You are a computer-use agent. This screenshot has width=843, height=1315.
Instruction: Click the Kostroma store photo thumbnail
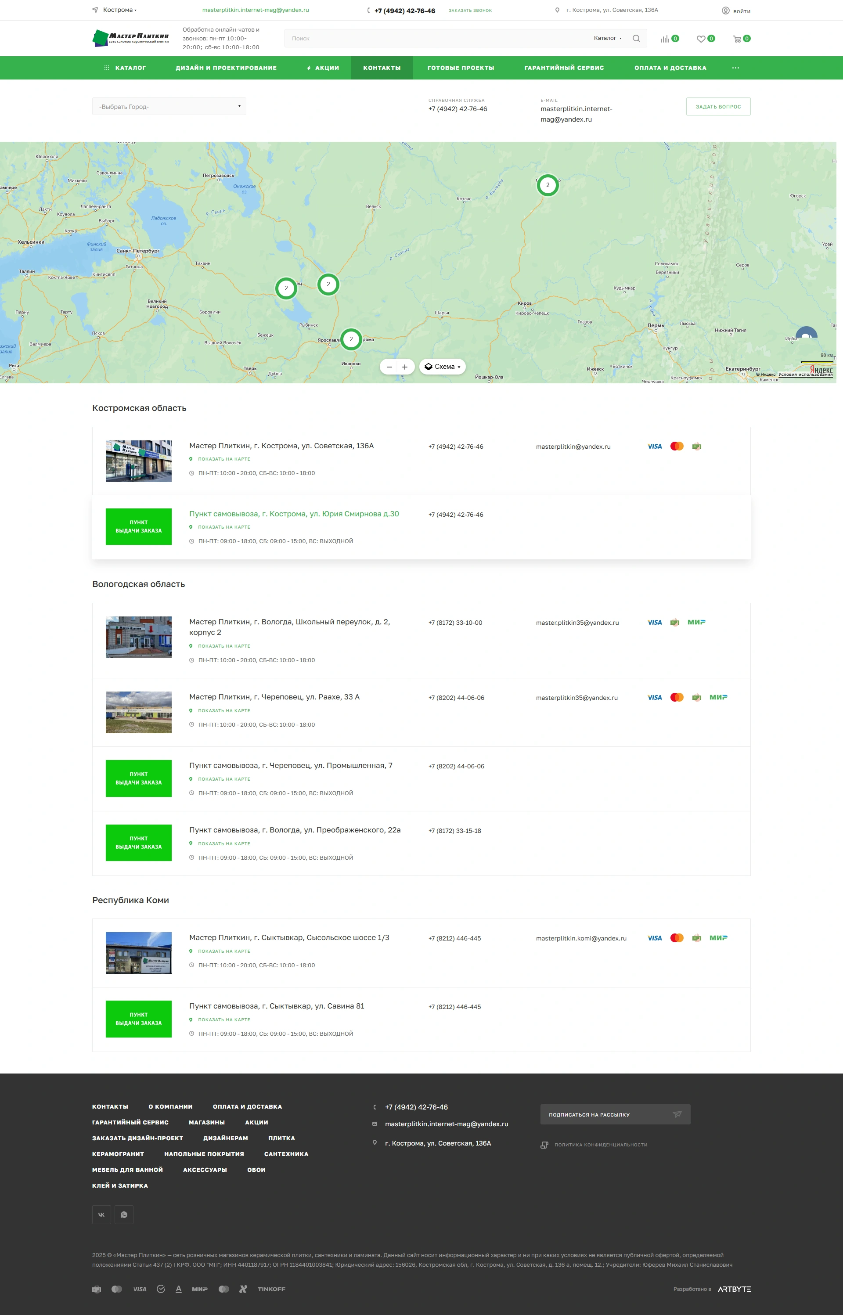[x=138, y=461]
